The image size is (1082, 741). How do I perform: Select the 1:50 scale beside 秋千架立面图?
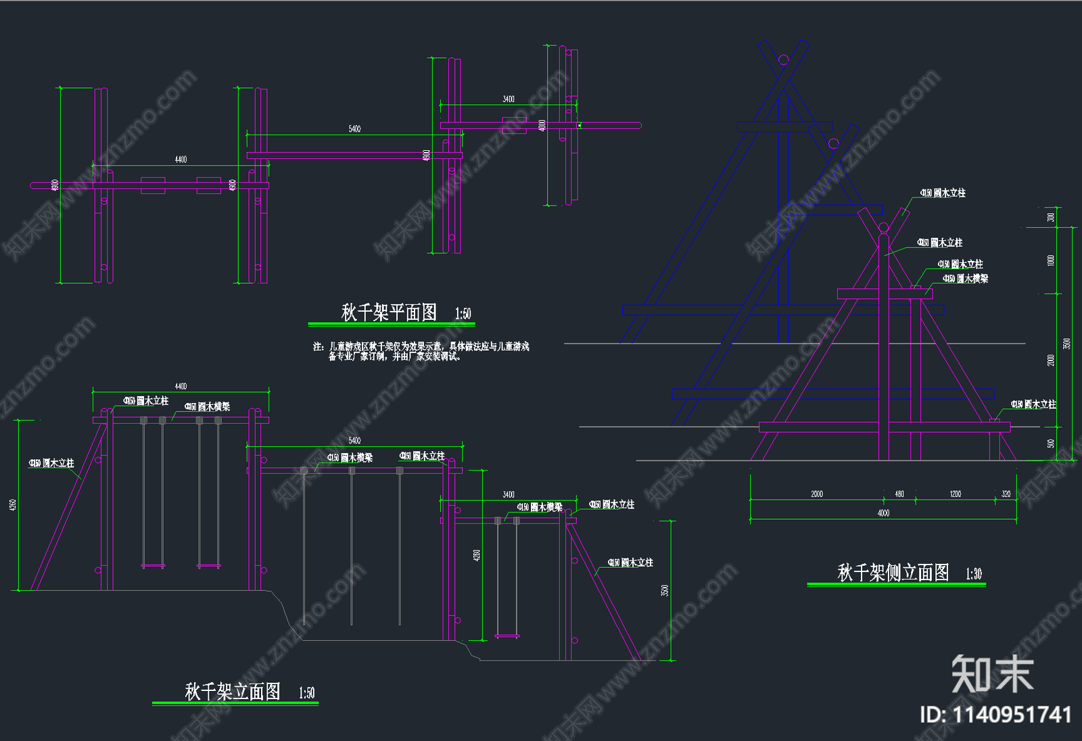tap(306, 693)
